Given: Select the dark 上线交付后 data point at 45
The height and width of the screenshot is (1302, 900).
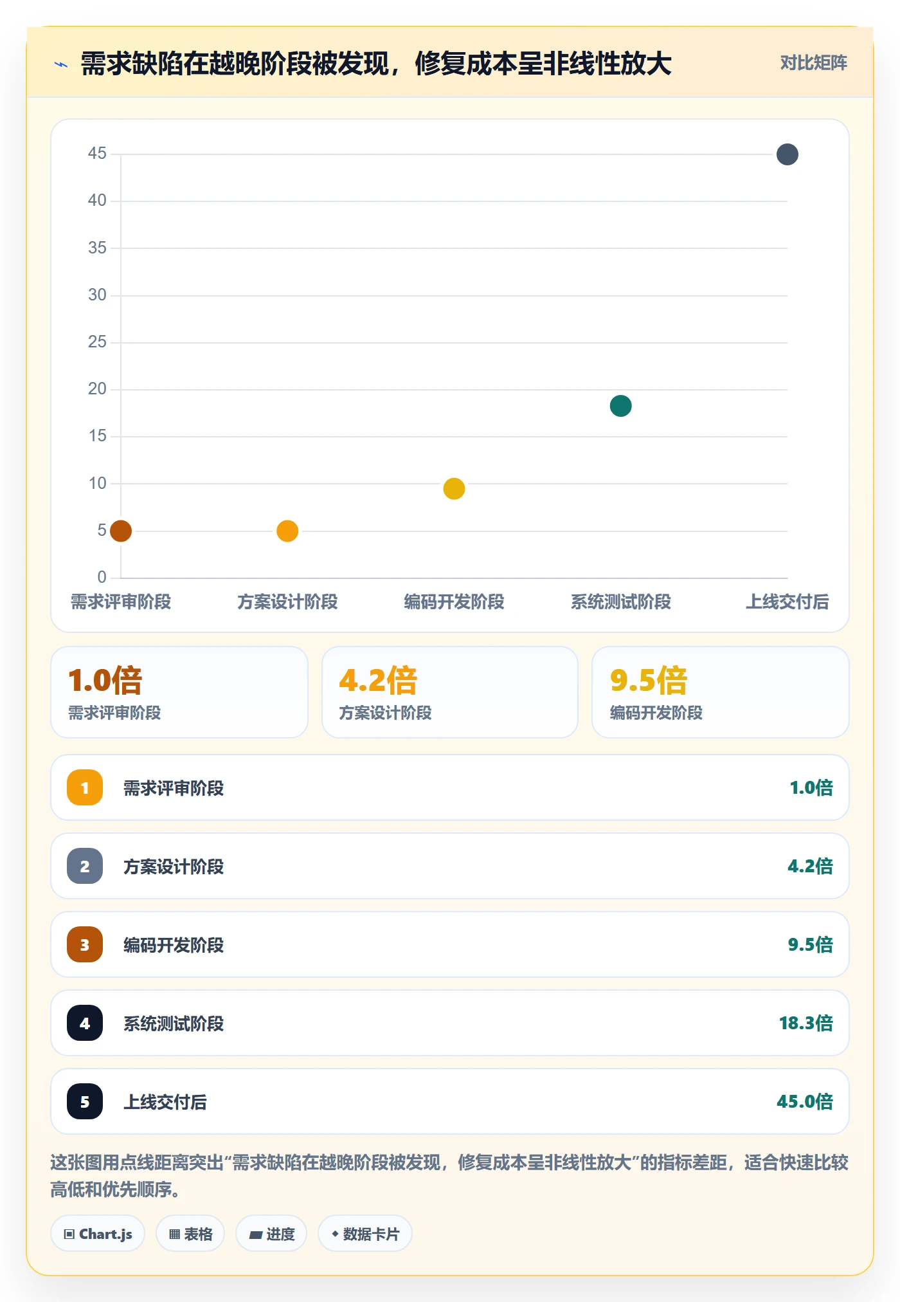Looking at the screenshot, I should (x=788, y=154).
